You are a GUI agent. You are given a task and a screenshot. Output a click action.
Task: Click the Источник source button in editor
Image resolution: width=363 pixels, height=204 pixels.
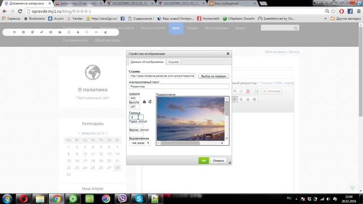(272, 91)
